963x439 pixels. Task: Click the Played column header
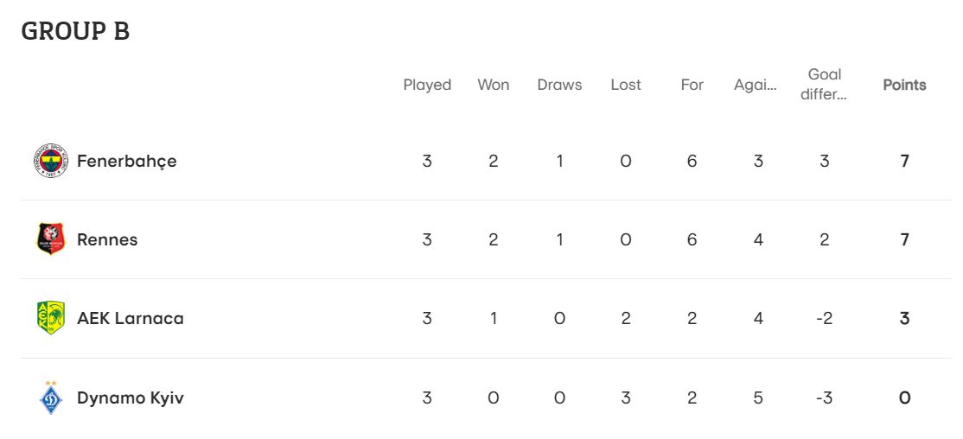coord(427,86)
